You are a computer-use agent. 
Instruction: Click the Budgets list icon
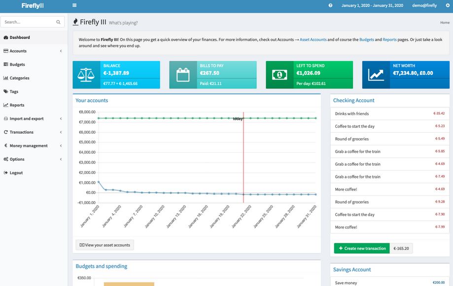click(6, 64)
